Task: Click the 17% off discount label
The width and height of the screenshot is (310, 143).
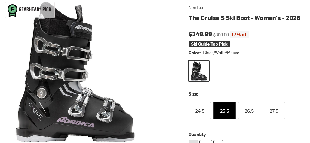Action: click(x=239, y=35)
